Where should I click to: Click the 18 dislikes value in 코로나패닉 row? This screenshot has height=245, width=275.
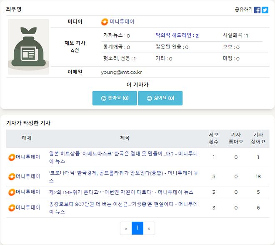(x=258, y=177)
